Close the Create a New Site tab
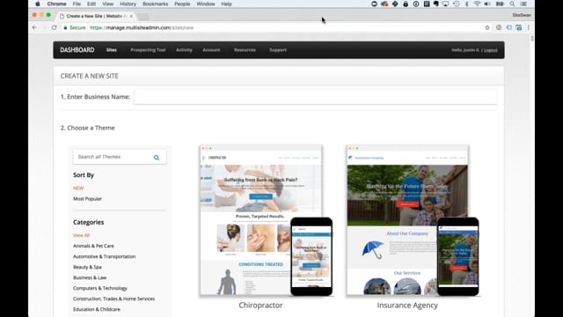Viewport: 563px width, 317px height. (131, 16)
